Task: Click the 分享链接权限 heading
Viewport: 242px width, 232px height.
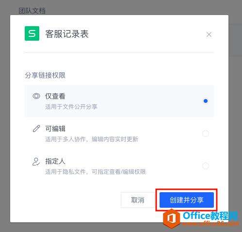Action: click(45, 75)
